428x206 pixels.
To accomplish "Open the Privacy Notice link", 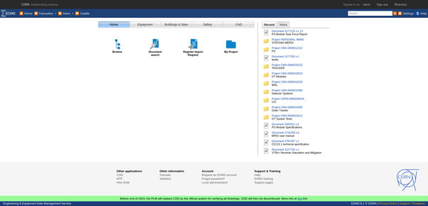I will (x=388, y=204).
